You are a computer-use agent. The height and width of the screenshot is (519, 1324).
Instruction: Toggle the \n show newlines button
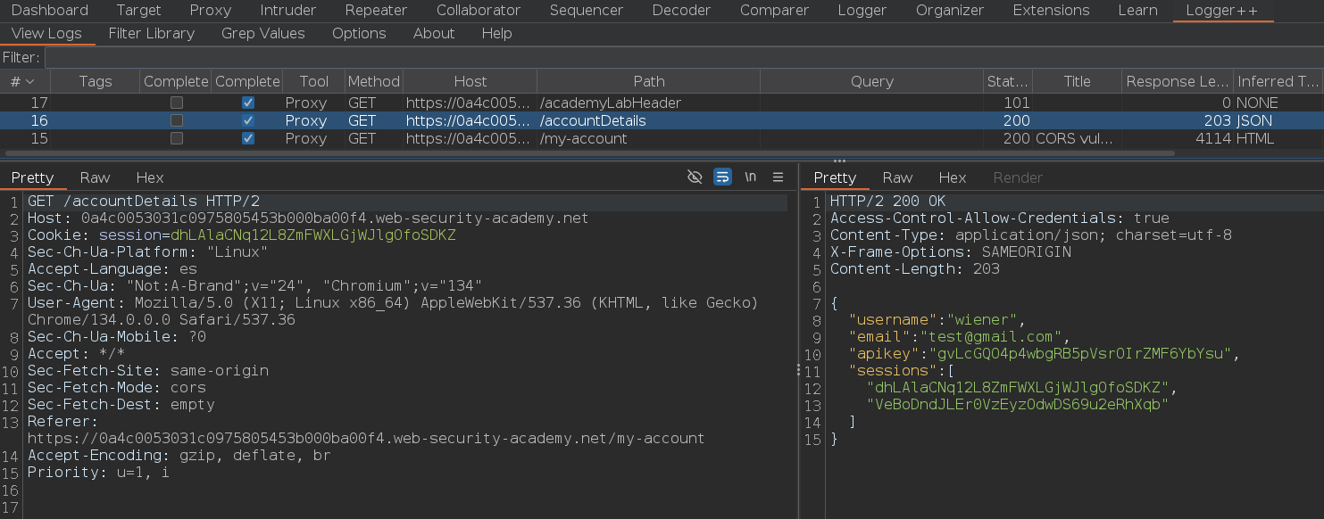click(x=750, y=177)
